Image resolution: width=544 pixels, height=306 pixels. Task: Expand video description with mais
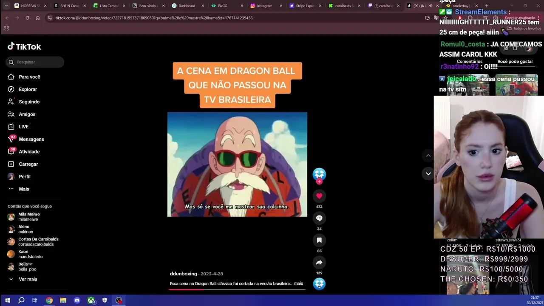pos(298,283)
